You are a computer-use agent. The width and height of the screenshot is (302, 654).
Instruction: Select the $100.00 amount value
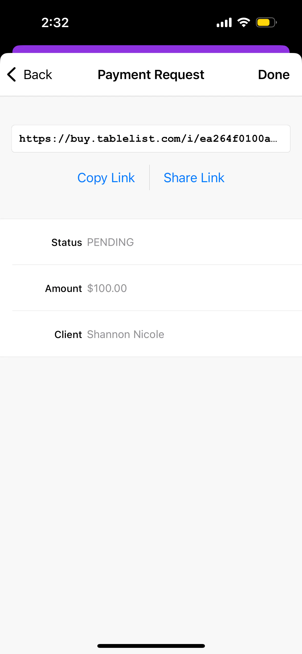107,288
